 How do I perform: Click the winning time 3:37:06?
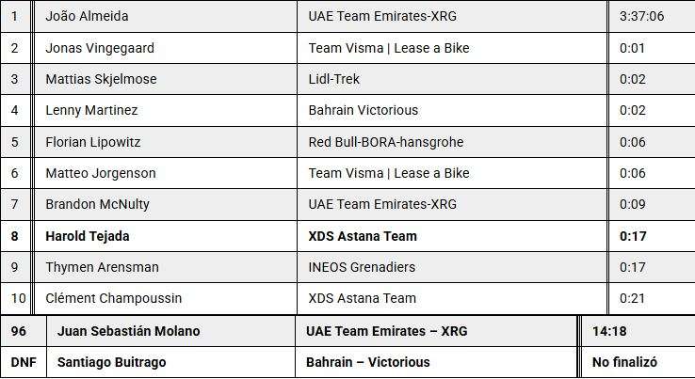tap(642, 16)
